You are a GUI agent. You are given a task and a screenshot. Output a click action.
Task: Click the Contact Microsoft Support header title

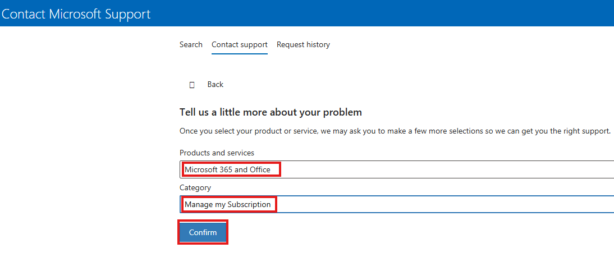pos(76,13)
